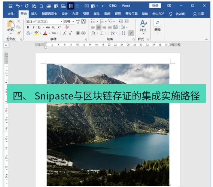Open a file with the folder icon
Viewport: 213px width, 187px height.
[49, 6]
